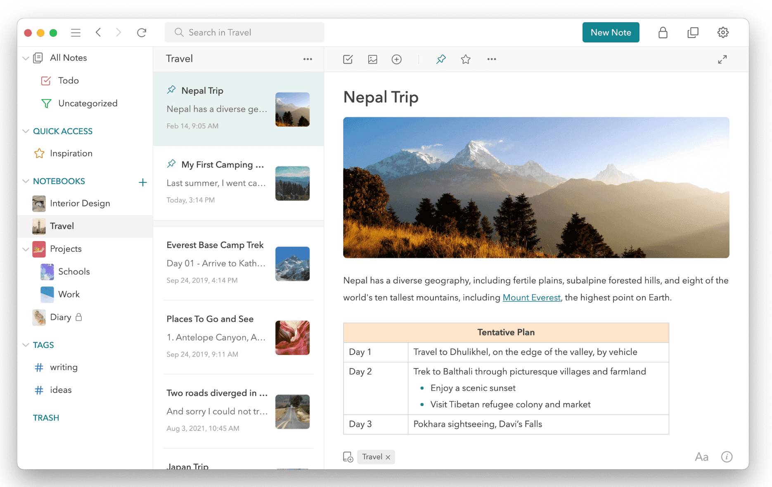Open text formatting with the Aa icon

701,457
